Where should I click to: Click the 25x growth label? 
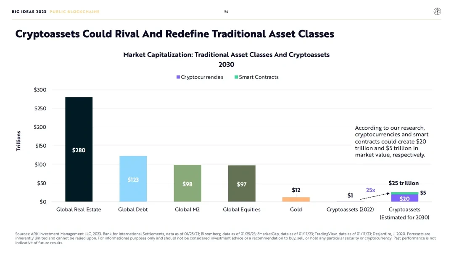370,190
